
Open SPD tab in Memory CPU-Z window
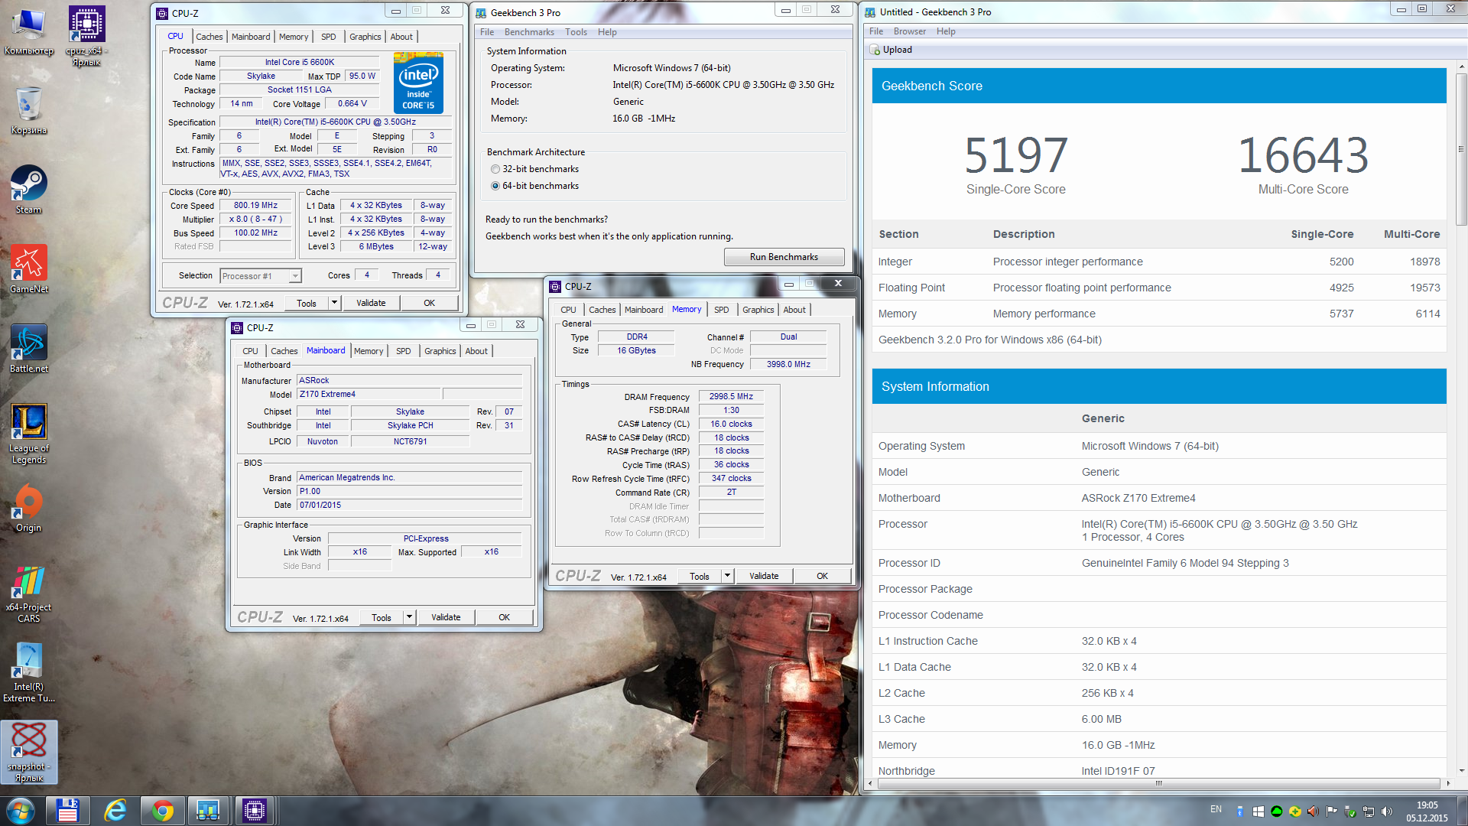click(721, 310)
